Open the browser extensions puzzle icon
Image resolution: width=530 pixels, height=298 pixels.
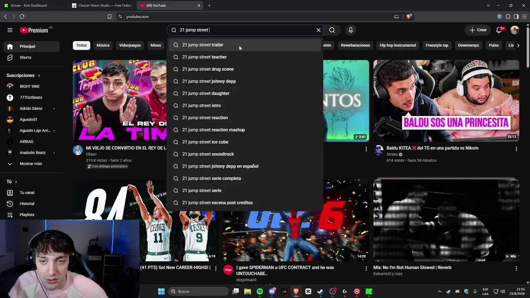pyautogui.click(x=508, y=17)
